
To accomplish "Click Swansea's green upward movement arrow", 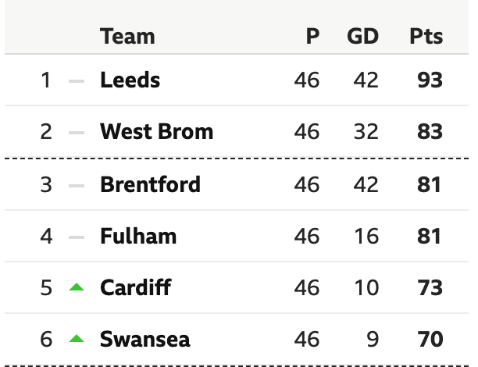I will tap(77, 338).
